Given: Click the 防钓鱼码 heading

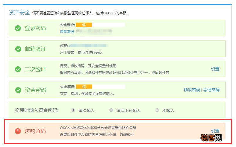Looking at the screenshot, I should [35, 131].
